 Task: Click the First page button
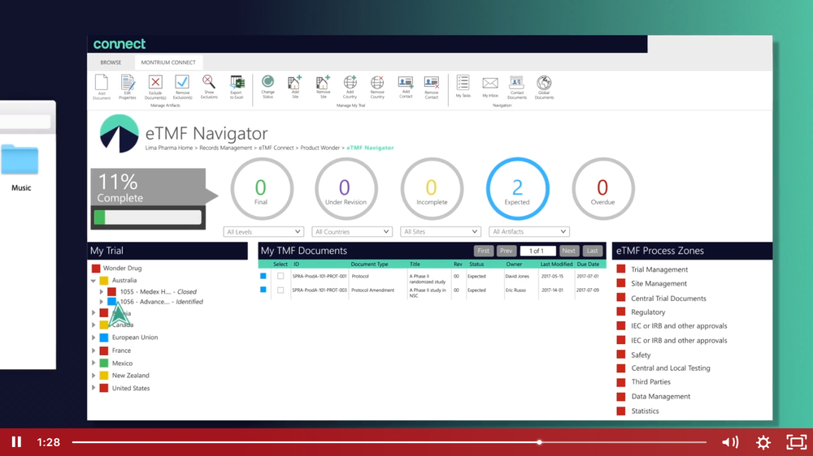pyautogui.click(x=483, y=251)
